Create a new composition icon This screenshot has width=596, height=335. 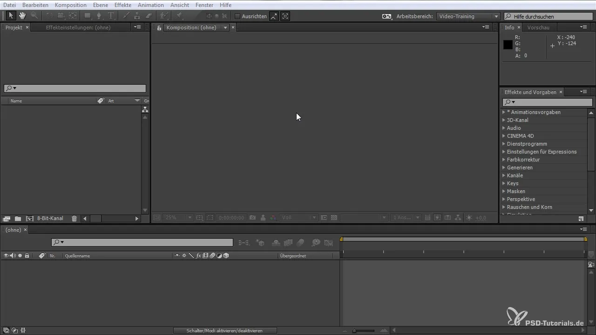[30, 218]
